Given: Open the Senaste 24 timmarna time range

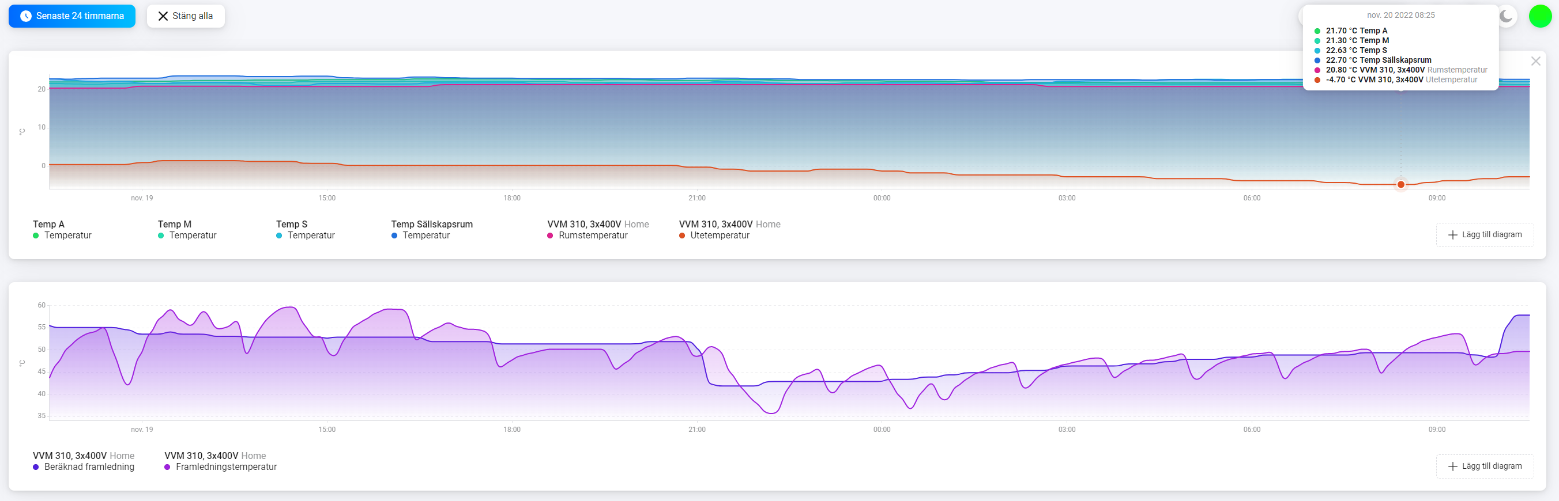Looking at the screenshot, I should coord(72,16).
